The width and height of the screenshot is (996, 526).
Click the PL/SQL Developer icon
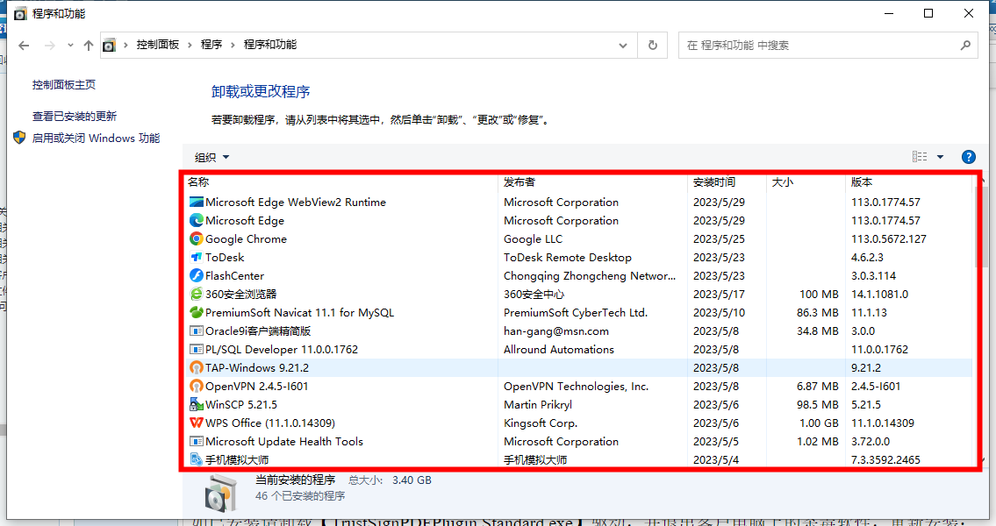pyautogui.click(x=197, y=350)
